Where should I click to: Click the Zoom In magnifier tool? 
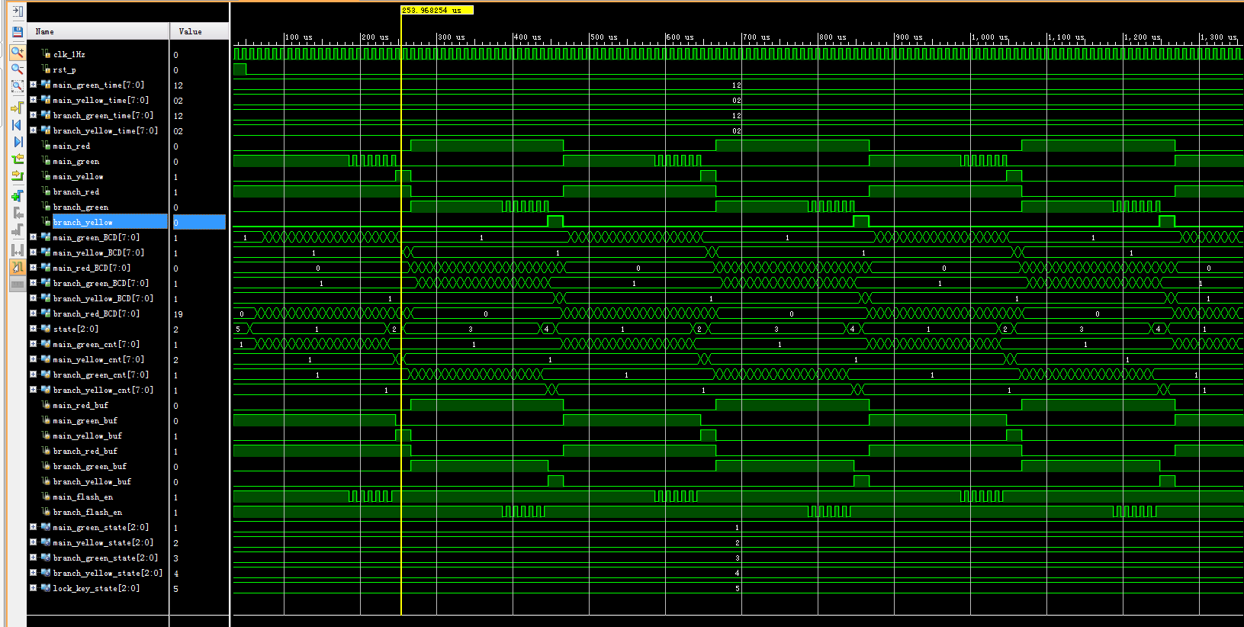(x=17, y=52)
